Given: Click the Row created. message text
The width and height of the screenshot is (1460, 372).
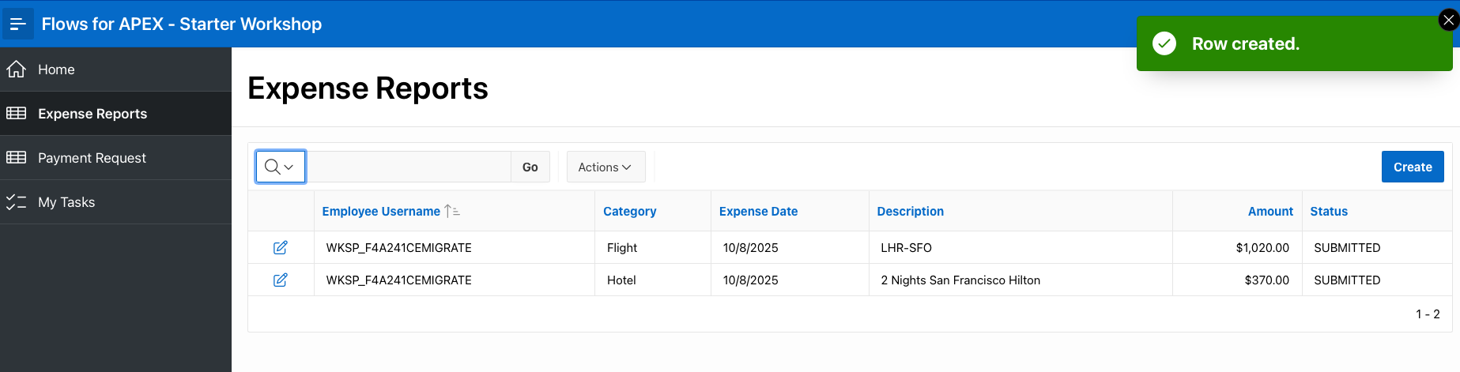Looking at the screenshot, I should tap(1245, 43).
